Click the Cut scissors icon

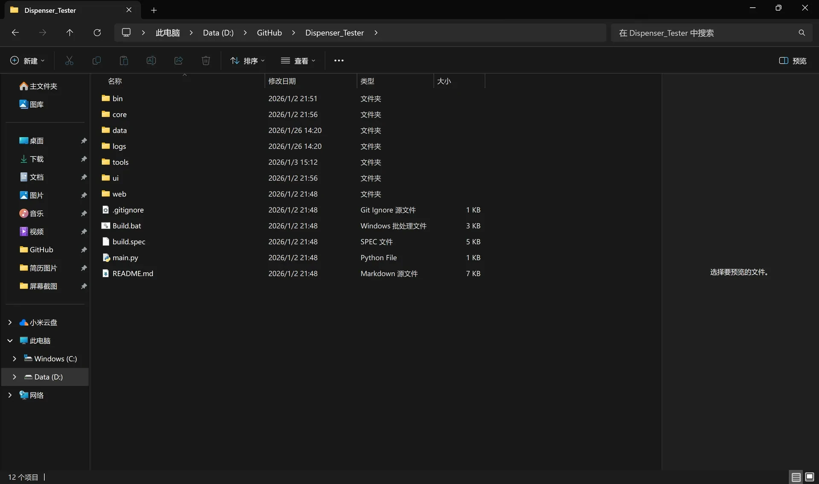[69, 60]
